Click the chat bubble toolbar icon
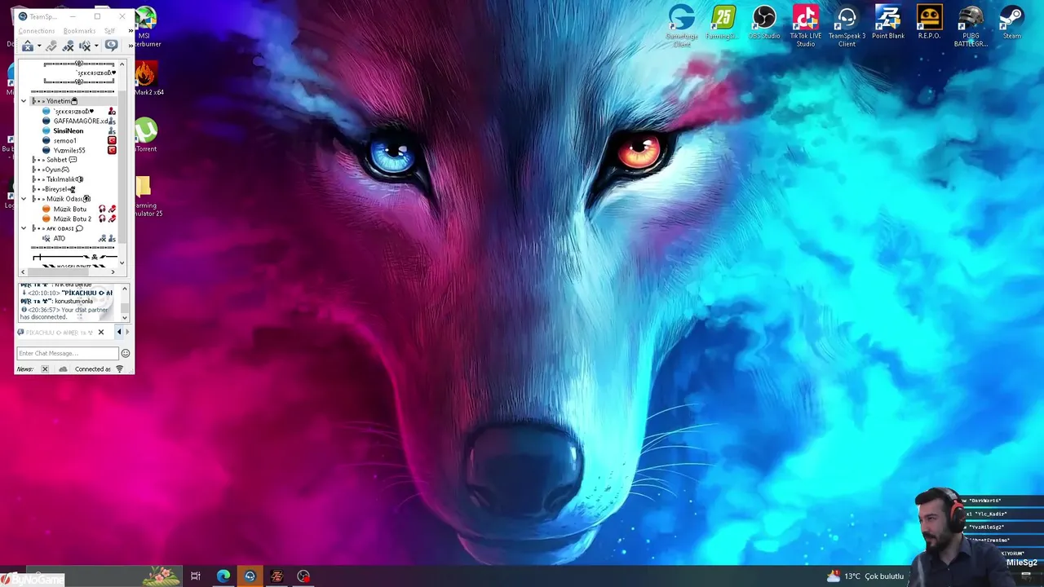This screenshot has height=587, width=1044. pos(111,46)
